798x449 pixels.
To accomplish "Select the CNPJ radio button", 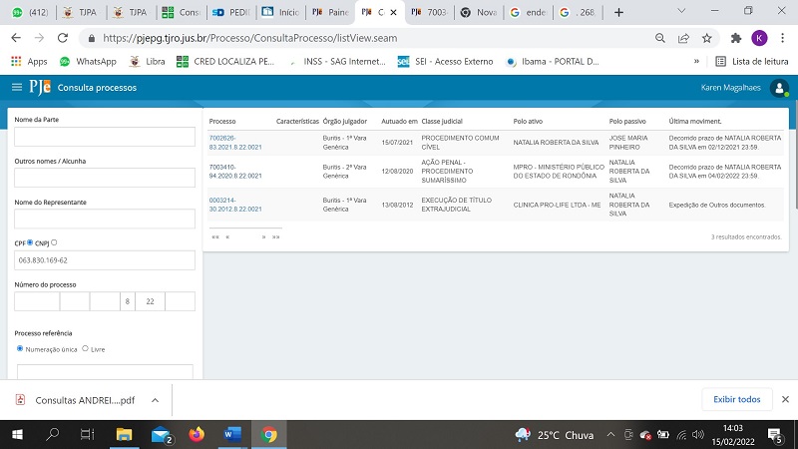I will [x=54, y=241].
